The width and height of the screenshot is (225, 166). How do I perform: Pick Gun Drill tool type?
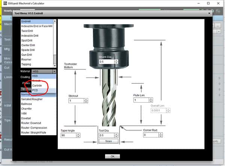tap(37, 54)
